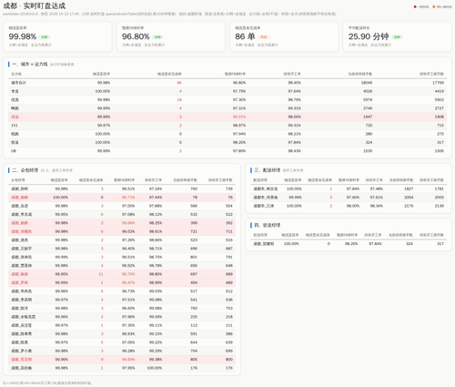This screenshot has width=455, height=387.
Task: Click the 2139 cell in 配送经理 table
Action: [x=440, y=206]
